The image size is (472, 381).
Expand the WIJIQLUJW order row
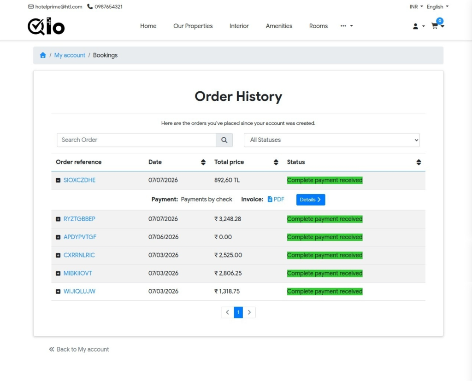(58, 291)
